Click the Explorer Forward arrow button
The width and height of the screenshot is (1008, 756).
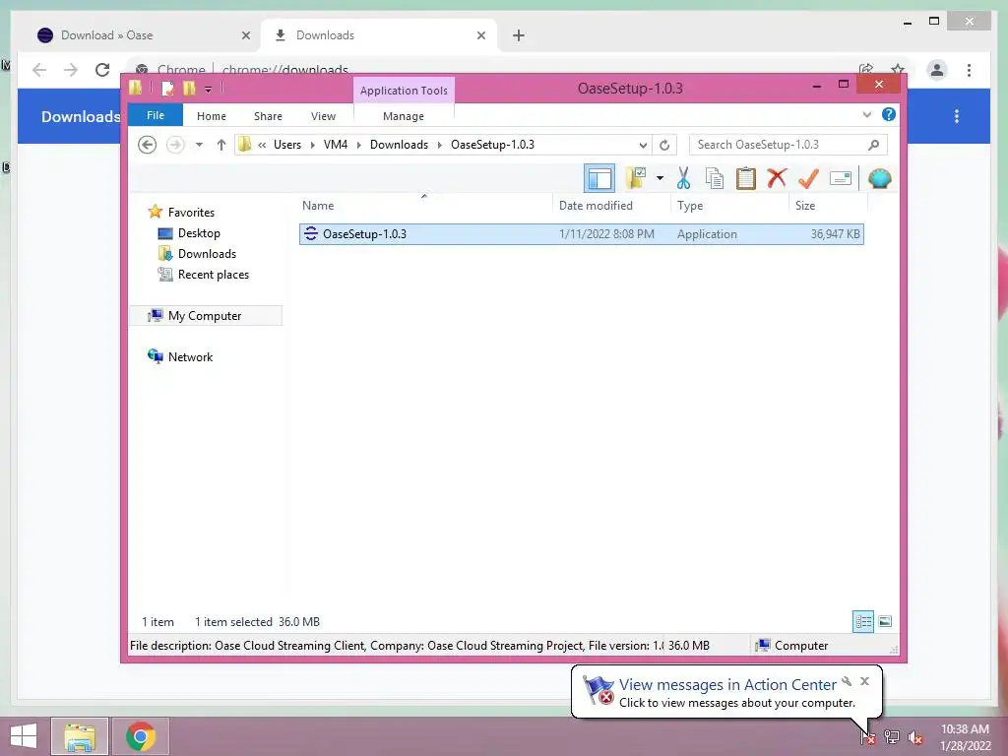(x=175, y=145)
